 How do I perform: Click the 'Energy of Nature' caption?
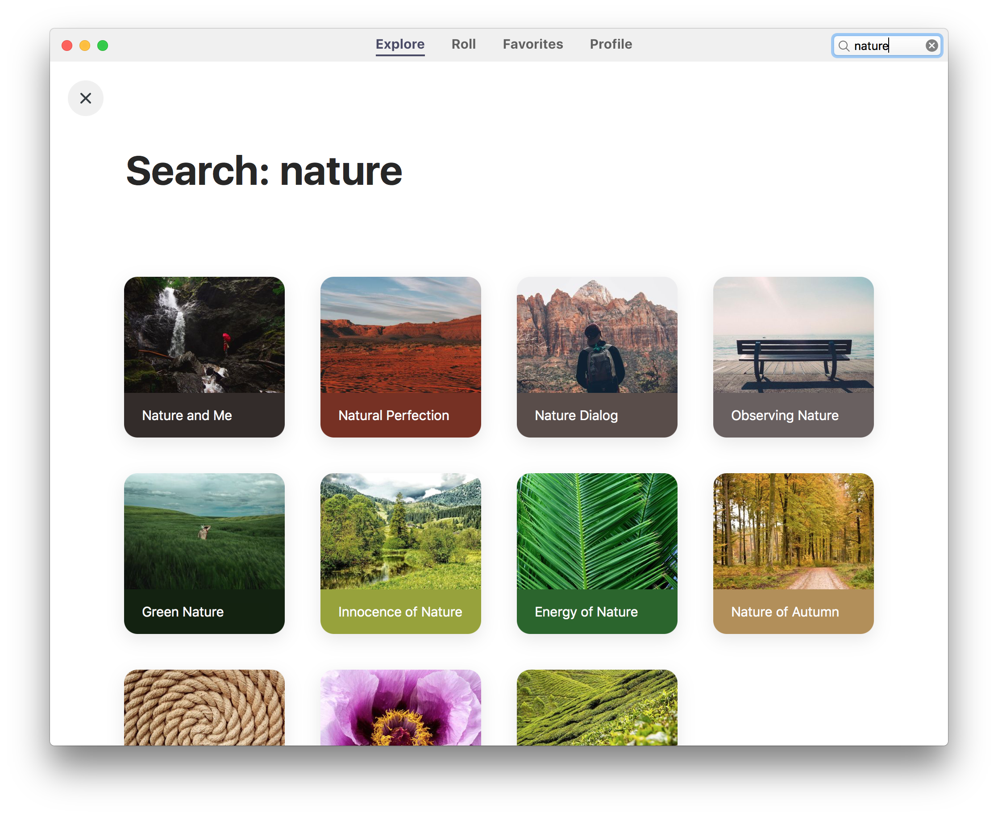586,611
